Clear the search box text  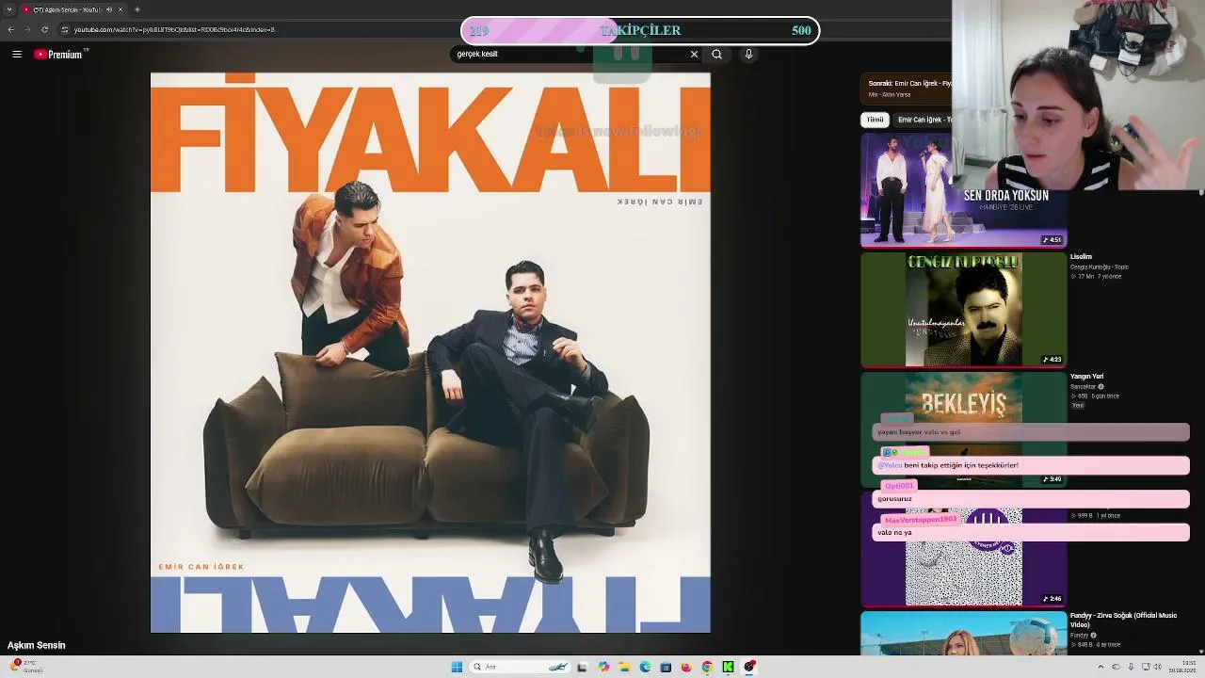click(x=694, y=54)
